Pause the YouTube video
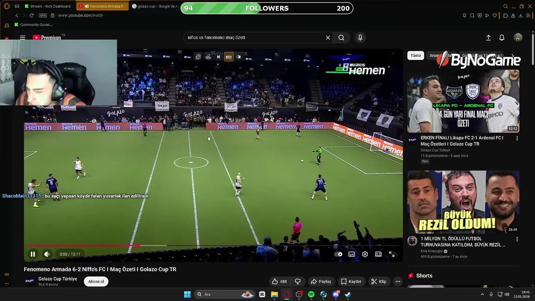The width and height of the screenshot is (535, 301). [33, 254]
